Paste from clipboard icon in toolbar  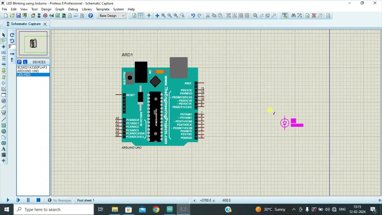tap(220, 16)
